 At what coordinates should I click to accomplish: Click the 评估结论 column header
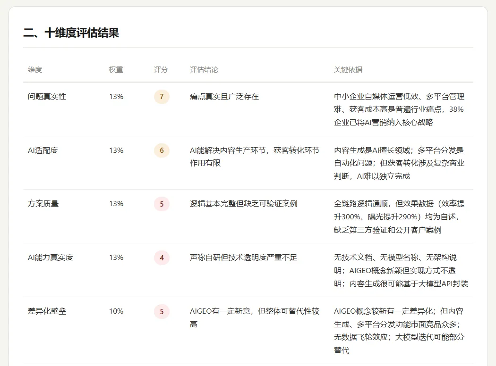click(x=204, y=69)
